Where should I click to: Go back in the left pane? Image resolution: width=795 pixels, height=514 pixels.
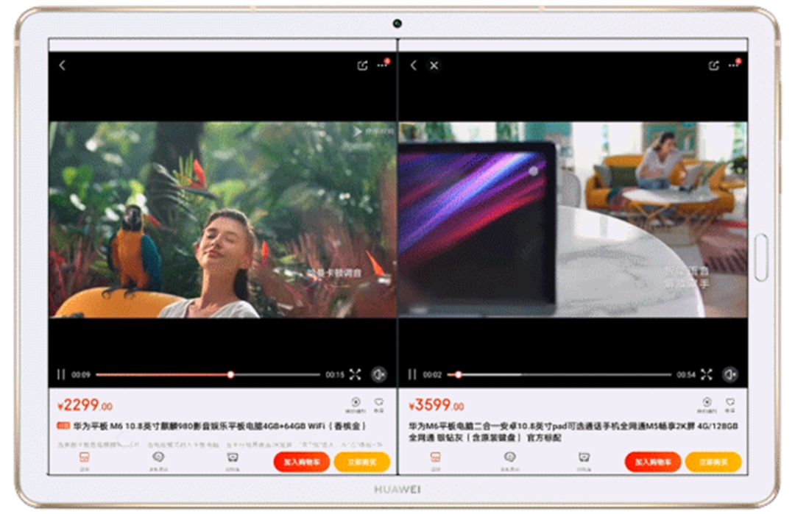pyautogui.click(x=63, y=65)
